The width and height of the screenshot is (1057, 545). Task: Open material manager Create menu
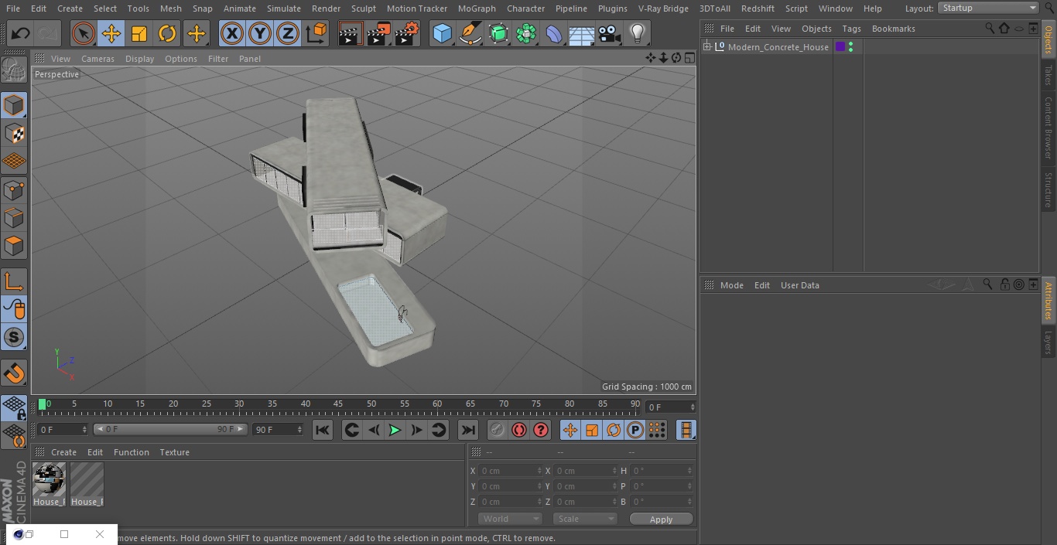pos(63,452)
